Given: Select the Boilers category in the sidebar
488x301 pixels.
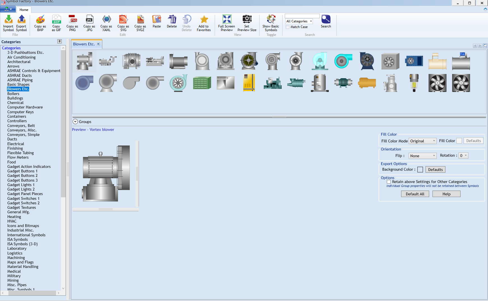Looking at the screenshot, I should click(13, 93).
